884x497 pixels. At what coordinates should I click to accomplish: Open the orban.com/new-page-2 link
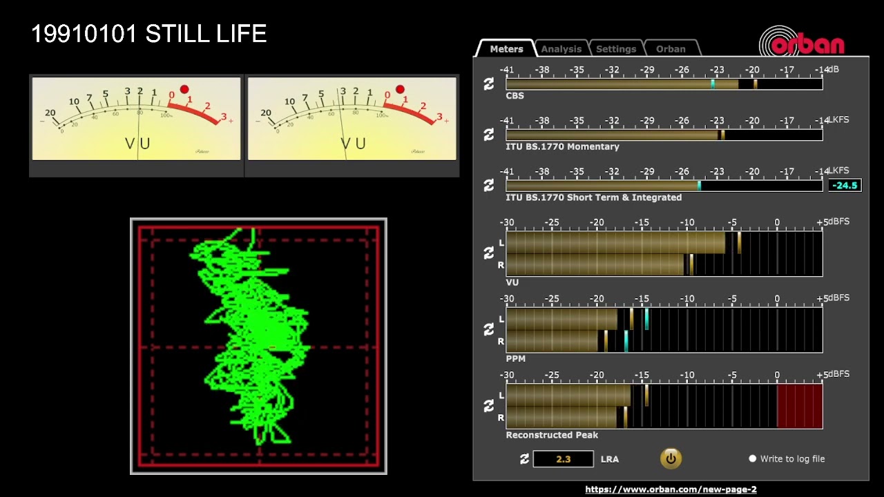pyautogui.click(x=671, y=489)
